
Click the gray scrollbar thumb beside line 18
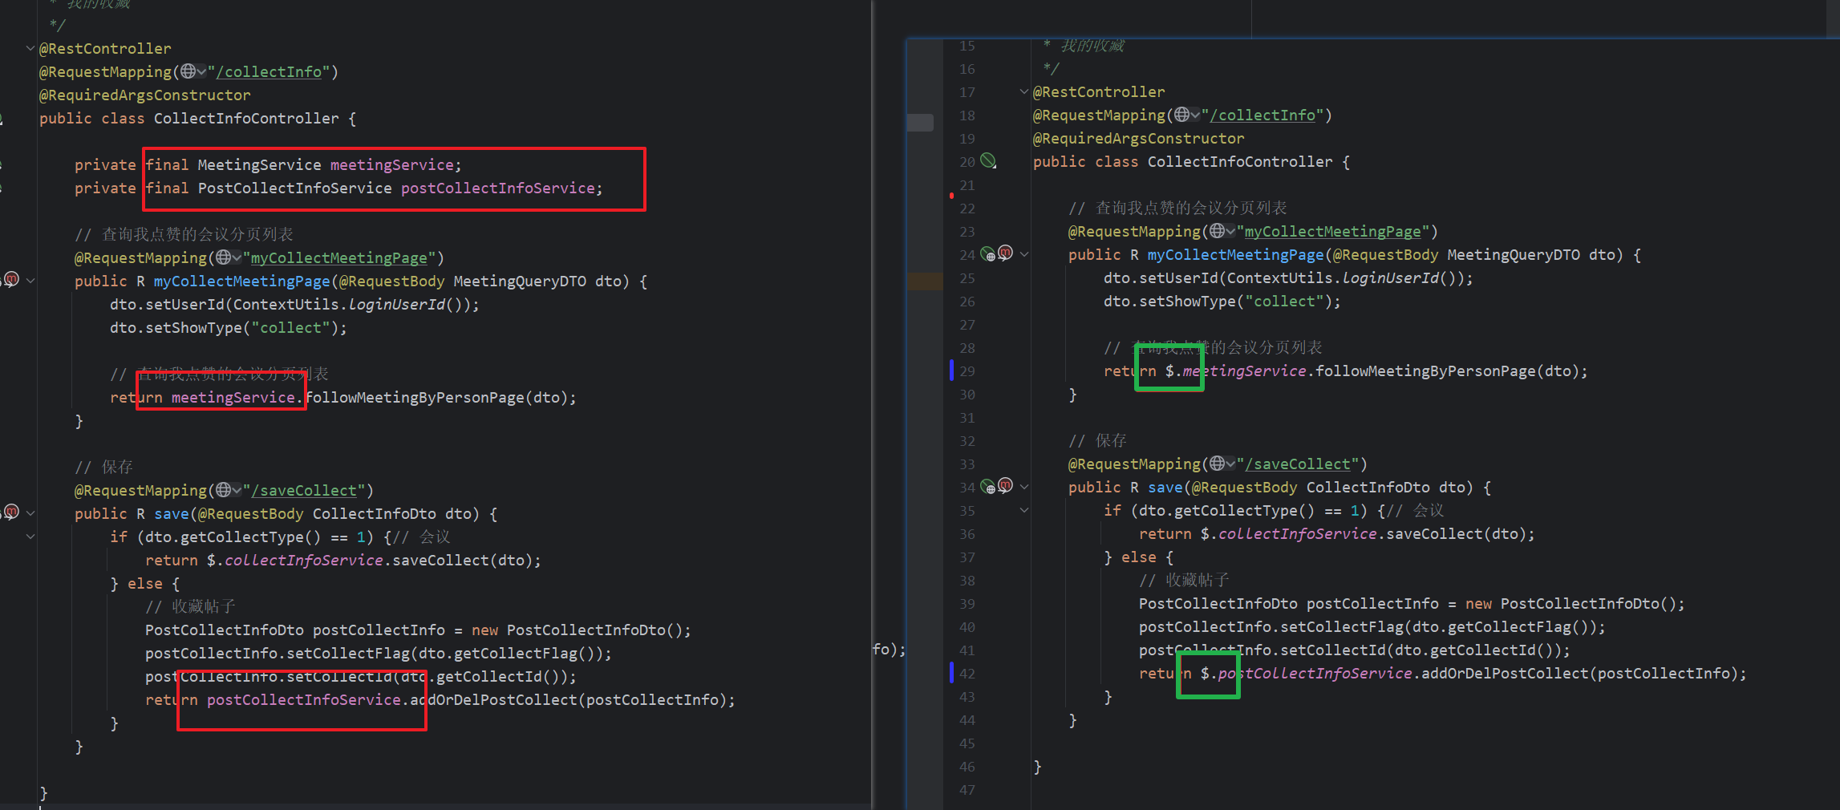pyautogui.click(x=920, y=123)
